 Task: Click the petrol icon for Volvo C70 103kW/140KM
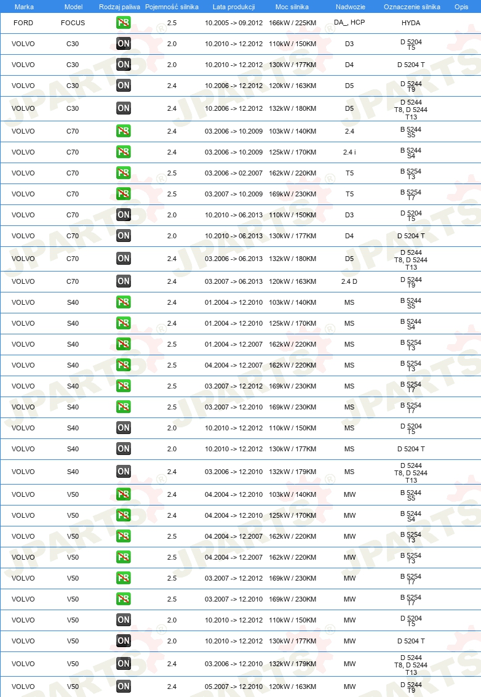pyautogui.click(x=124, y=131)
